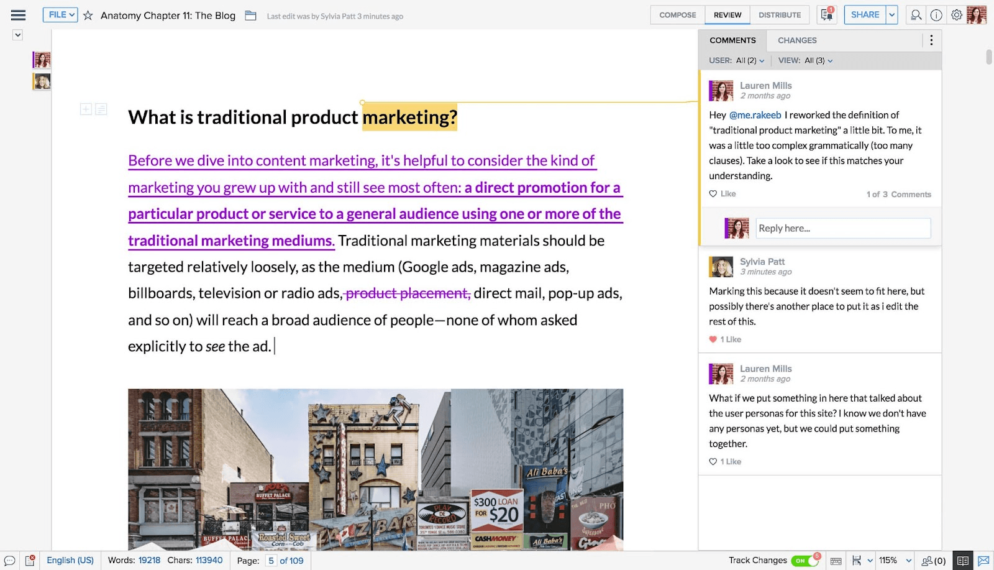The height and width of the screenshot is (570, 994).
Task: Expand the FILE dropdown menu
Action: click(x=60, y=15)
